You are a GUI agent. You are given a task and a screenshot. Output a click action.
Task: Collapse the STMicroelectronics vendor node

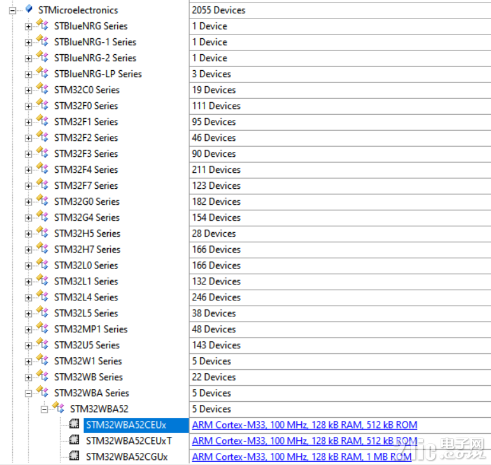13,11
